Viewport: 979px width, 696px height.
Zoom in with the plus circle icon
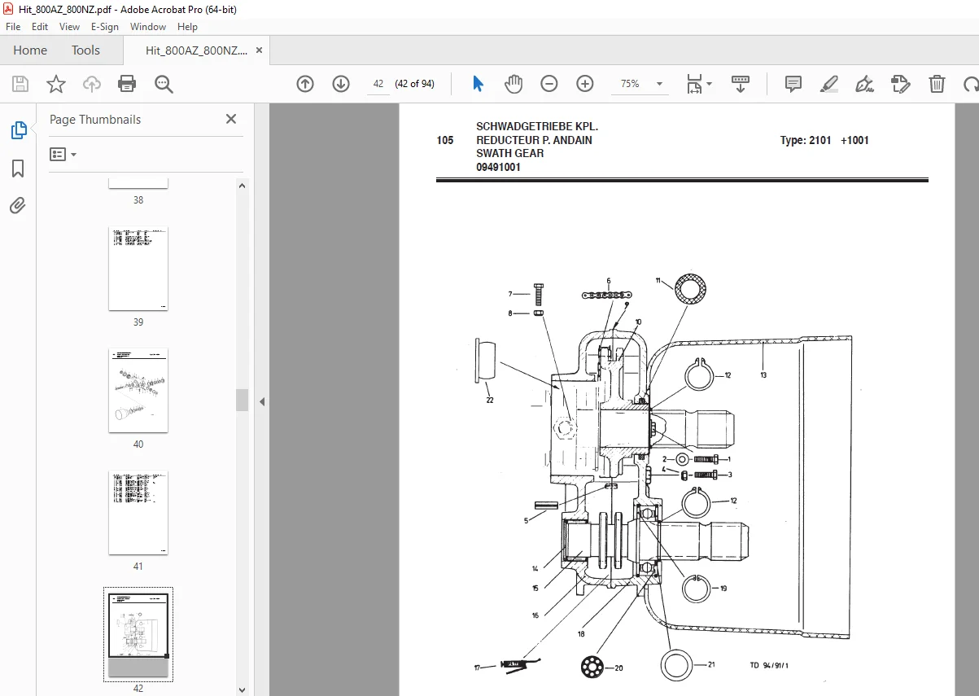585,84
